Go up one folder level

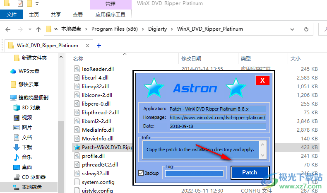click(x=38, y=29)
